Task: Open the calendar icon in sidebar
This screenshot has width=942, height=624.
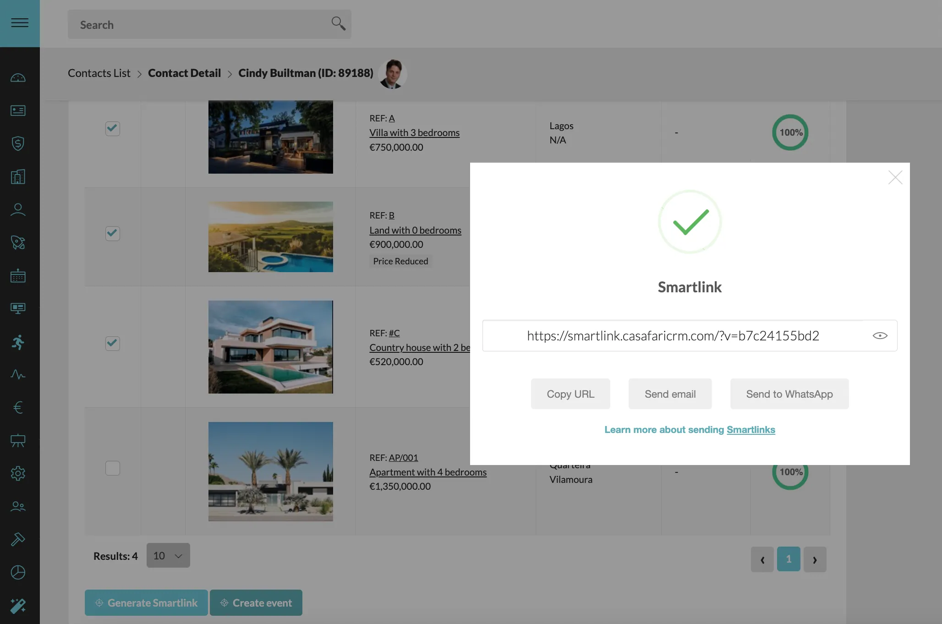Action: pyautogui.click(x=18, y=275)
